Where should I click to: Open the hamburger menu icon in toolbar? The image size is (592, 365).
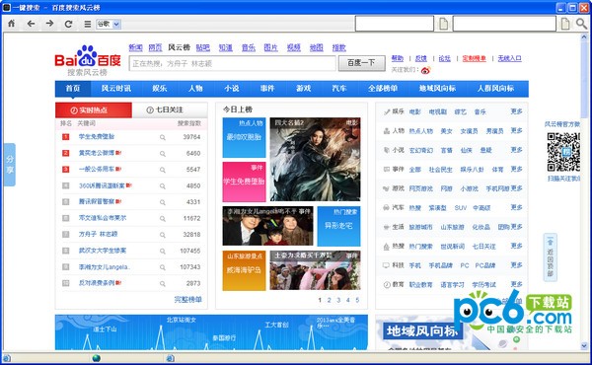click(x=88, y=24)
